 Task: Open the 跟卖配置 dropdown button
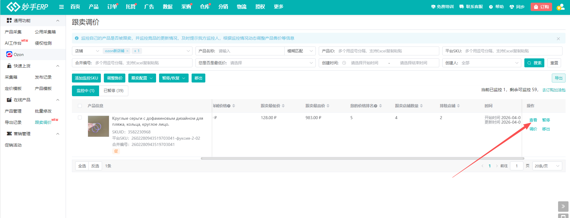[142, 78]
